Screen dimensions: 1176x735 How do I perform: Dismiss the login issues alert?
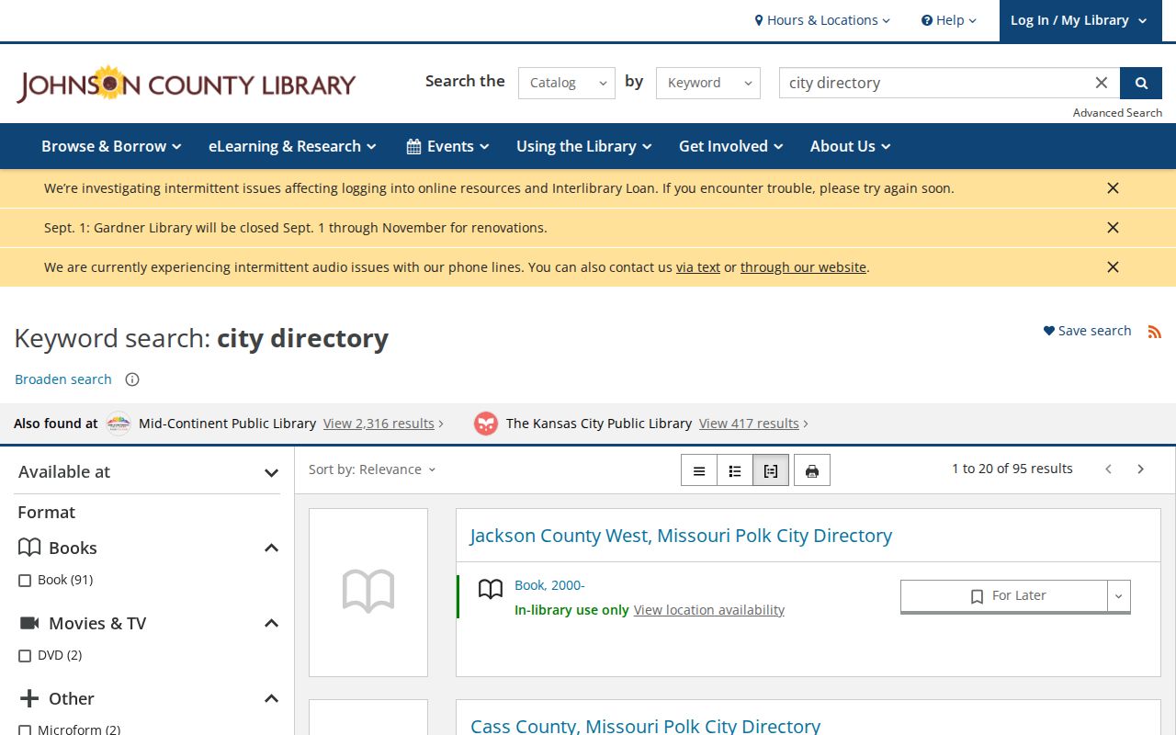(1113, 188)
